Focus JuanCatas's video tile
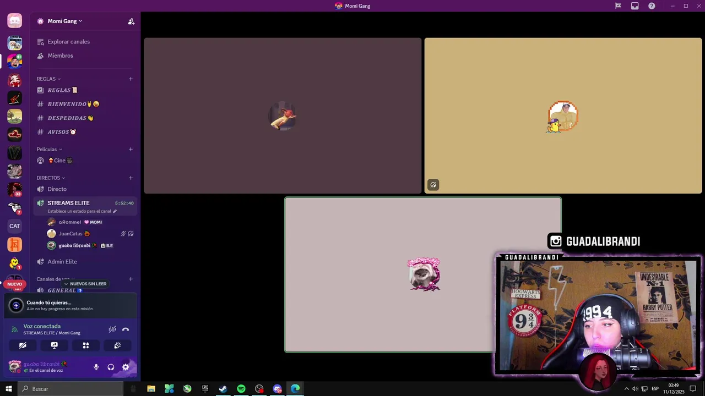This screenshot has height=396, width=705. coord(563,116)
